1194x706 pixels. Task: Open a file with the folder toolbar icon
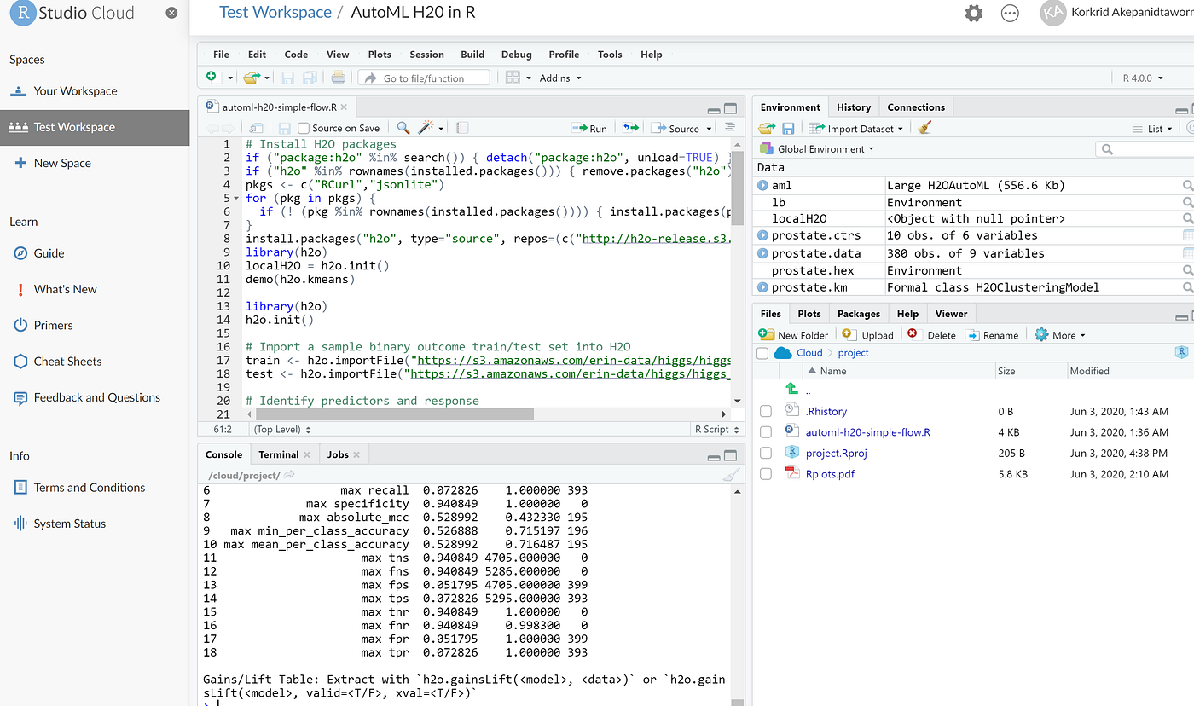(250, 76)
